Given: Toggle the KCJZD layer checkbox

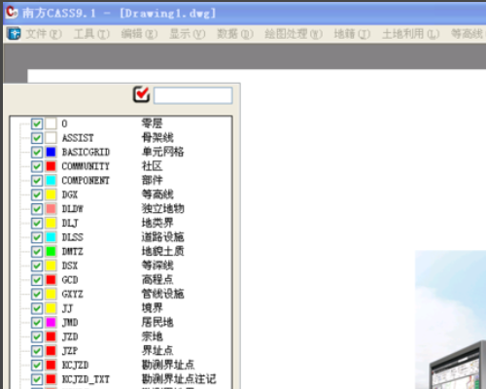Looking at the screenshot, I should click(x=37, y=365).
